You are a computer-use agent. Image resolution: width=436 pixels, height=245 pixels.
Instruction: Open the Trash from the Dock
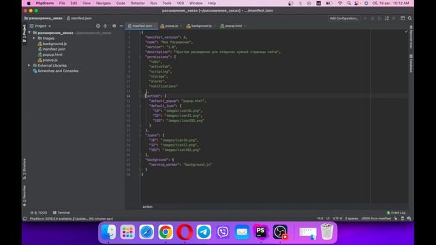coord(327,231)
